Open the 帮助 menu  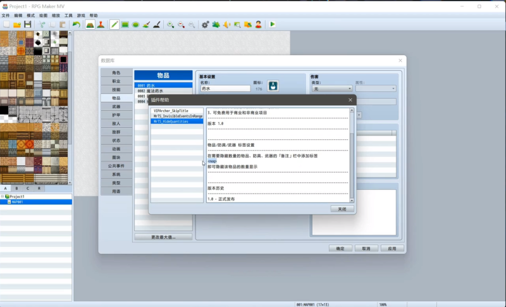pos(94,15)
